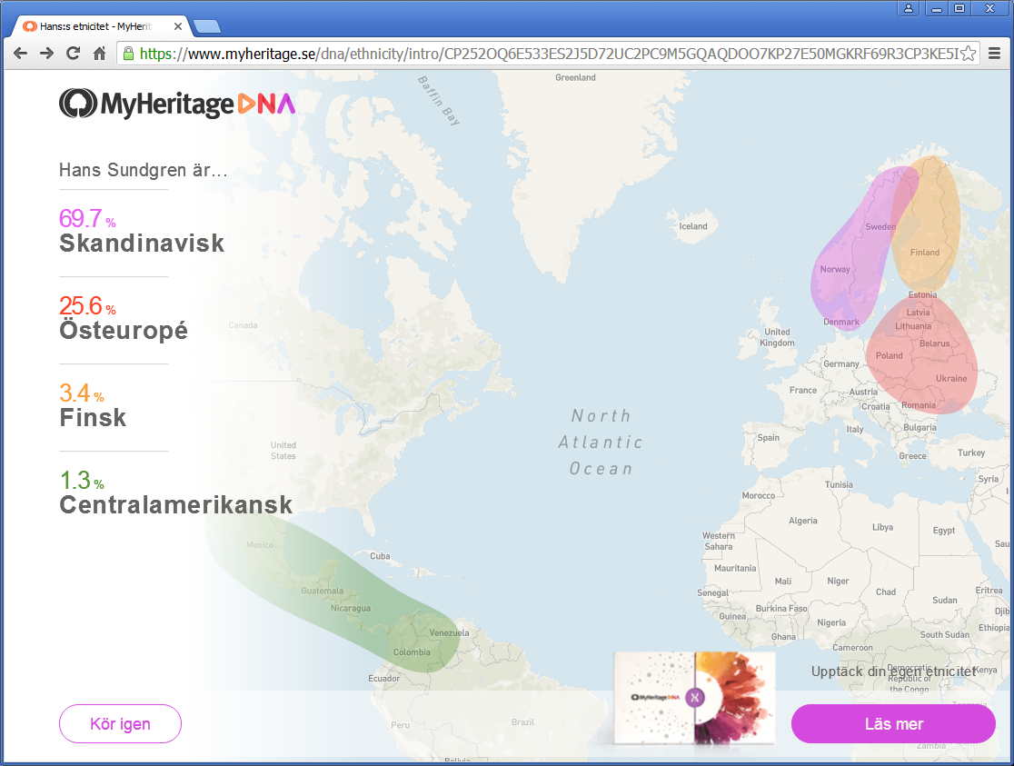Close the 'Hans:s etnicitet' tab
This screenshot has height=766, width=1014.
(x=178, y=26)
